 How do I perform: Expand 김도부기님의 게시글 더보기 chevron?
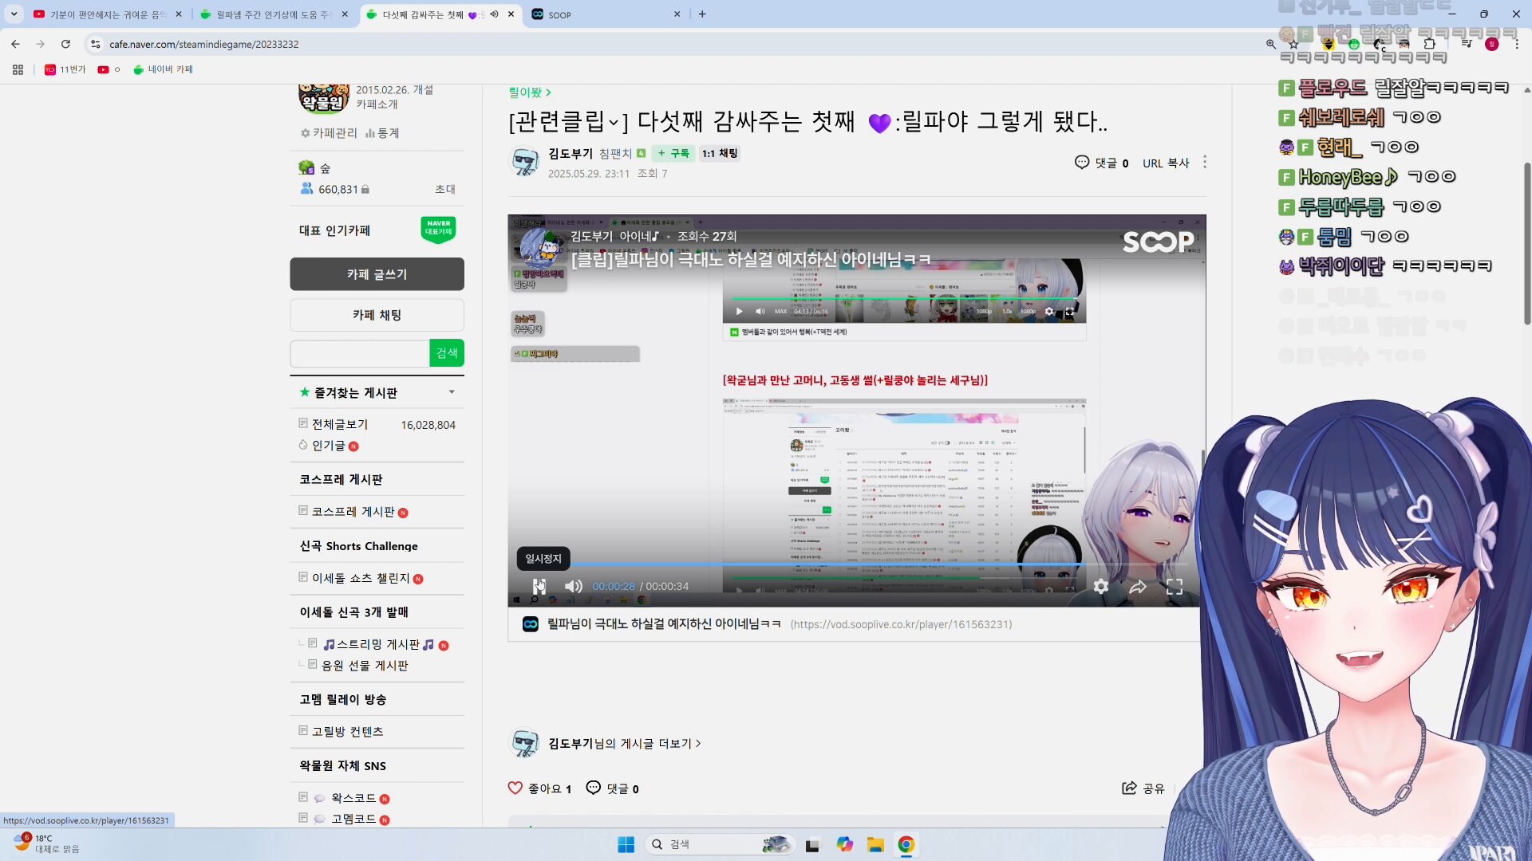pos(698,743)
